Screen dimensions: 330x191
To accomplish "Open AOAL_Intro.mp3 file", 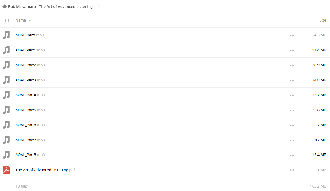I will [x=30, y=35].
